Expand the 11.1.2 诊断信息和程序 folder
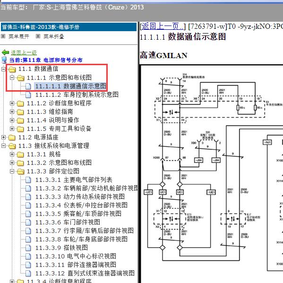Viewport: 283px width, 283px height. [12, 103]
